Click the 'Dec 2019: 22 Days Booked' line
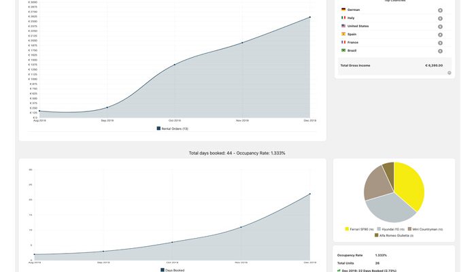476x272 pixels. pos(369,271)
